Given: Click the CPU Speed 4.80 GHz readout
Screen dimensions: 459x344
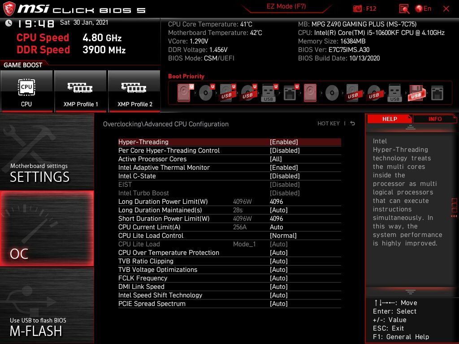Looking at the screenshot, I should [x=69, y=38].
